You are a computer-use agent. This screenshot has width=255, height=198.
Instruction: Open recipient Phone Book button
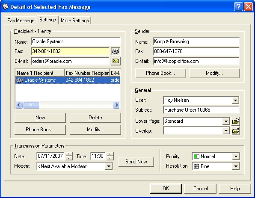pos(40,130)
